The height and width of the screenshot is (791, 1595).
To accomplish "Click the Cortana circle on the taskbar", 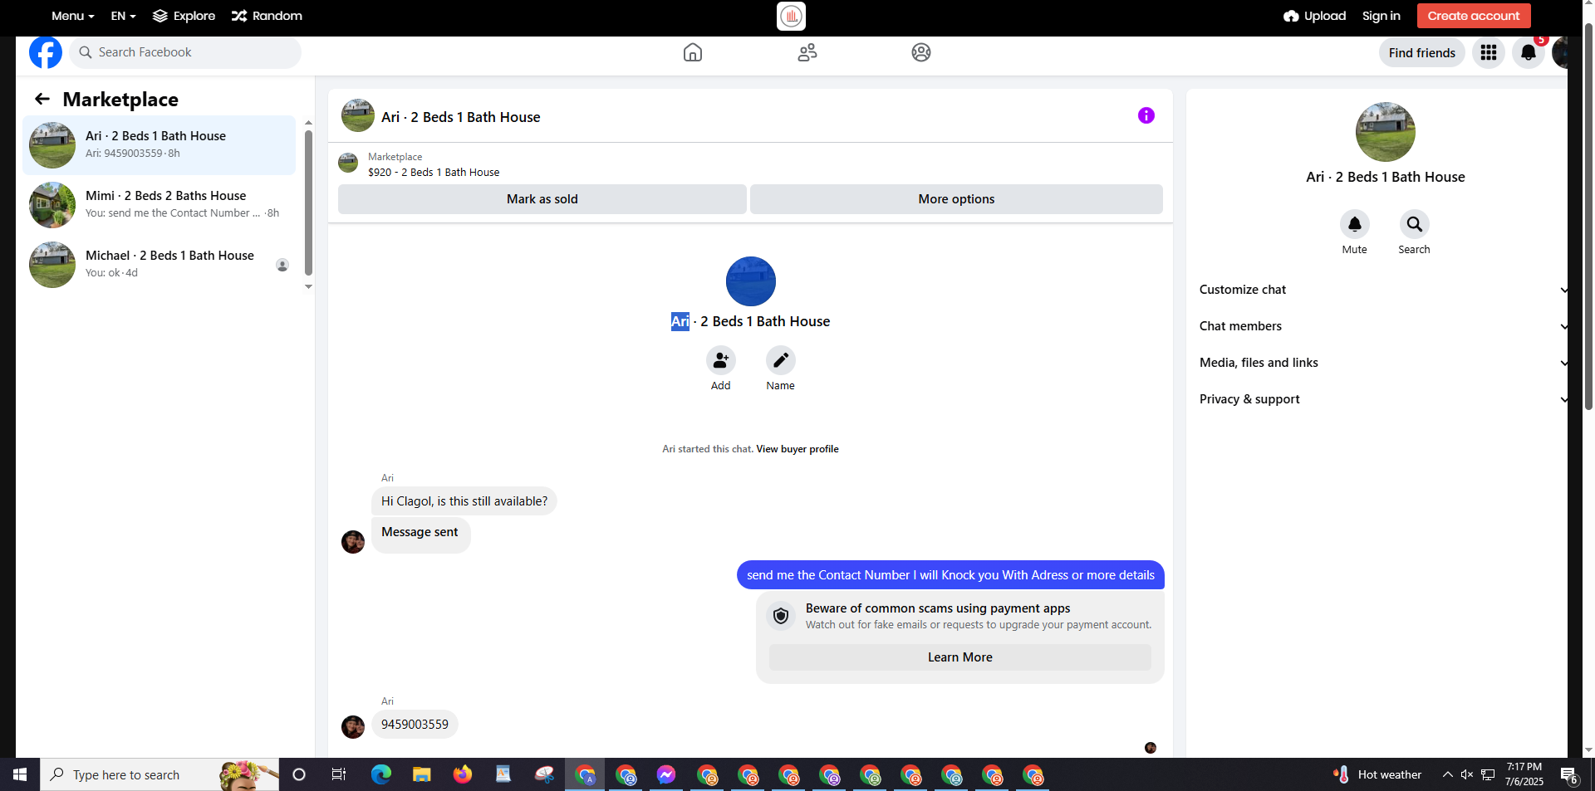I will point(299,774).
